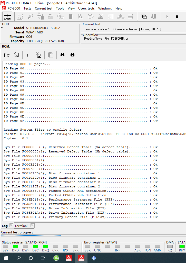Image resolution: width=186 pixels, height=263 pixels.
Task: Start the test with play button
Action: [x=167, y=16]
